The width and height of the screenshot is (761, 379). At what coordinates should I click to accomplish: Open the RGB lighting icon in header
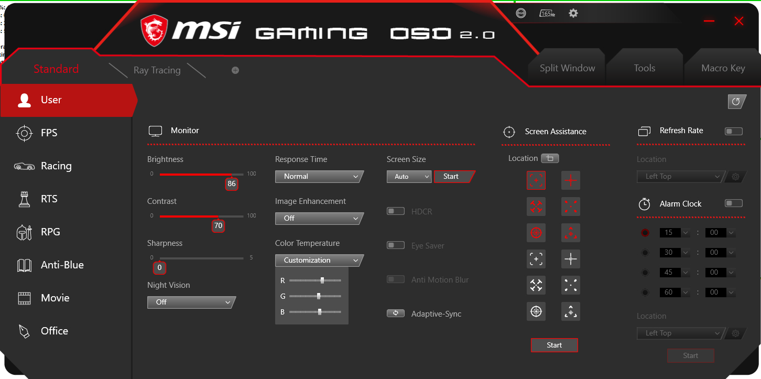[520, 14]
